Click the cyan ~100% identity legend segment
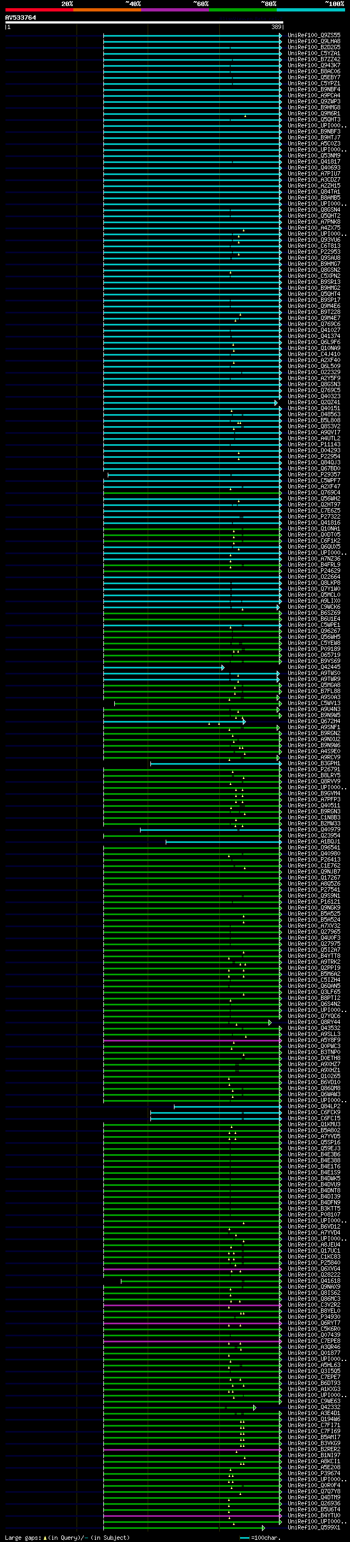 [x=311, y=10]
